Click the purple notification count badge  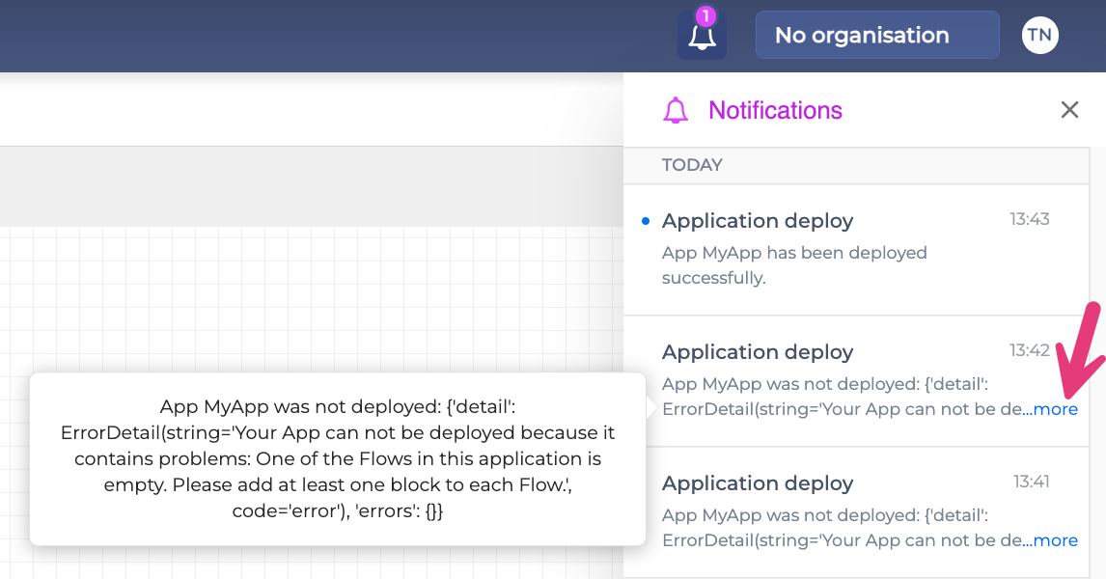tap(705, 16)
